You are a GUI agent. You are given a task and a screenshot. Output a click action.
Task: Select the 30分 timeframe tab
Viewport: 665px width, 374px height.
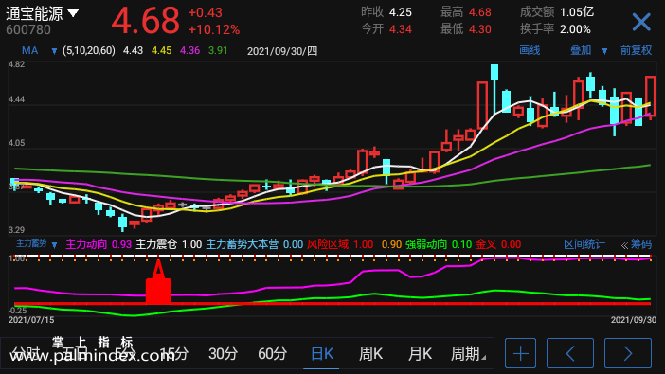point(223,354)
